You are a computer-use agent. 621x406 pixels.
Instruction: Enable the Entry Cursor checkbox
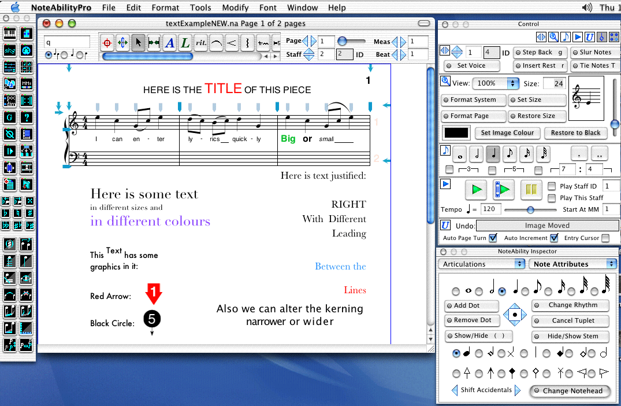[x=605, y=238]
